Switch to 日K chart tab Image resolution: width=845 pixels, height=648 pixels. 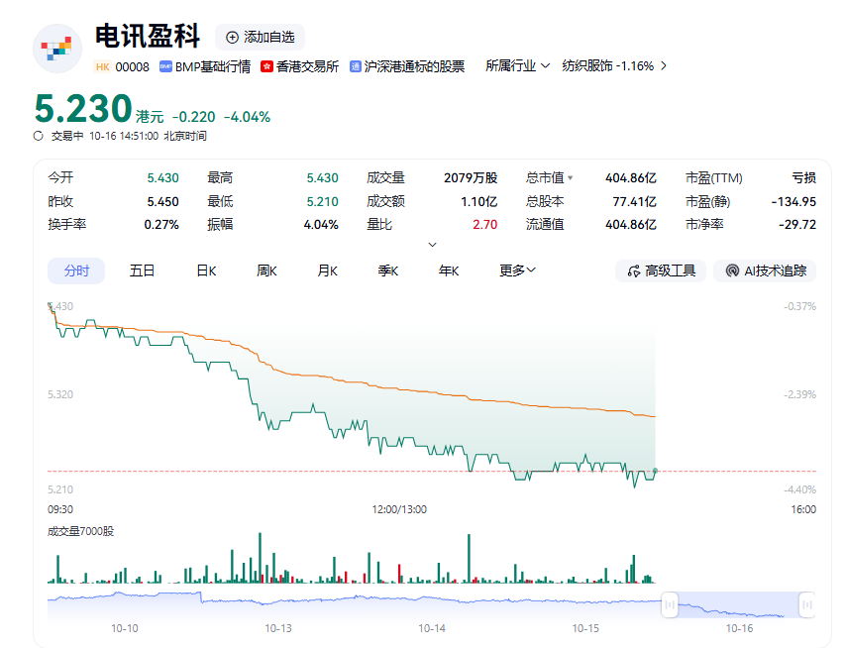pos(206,270)
